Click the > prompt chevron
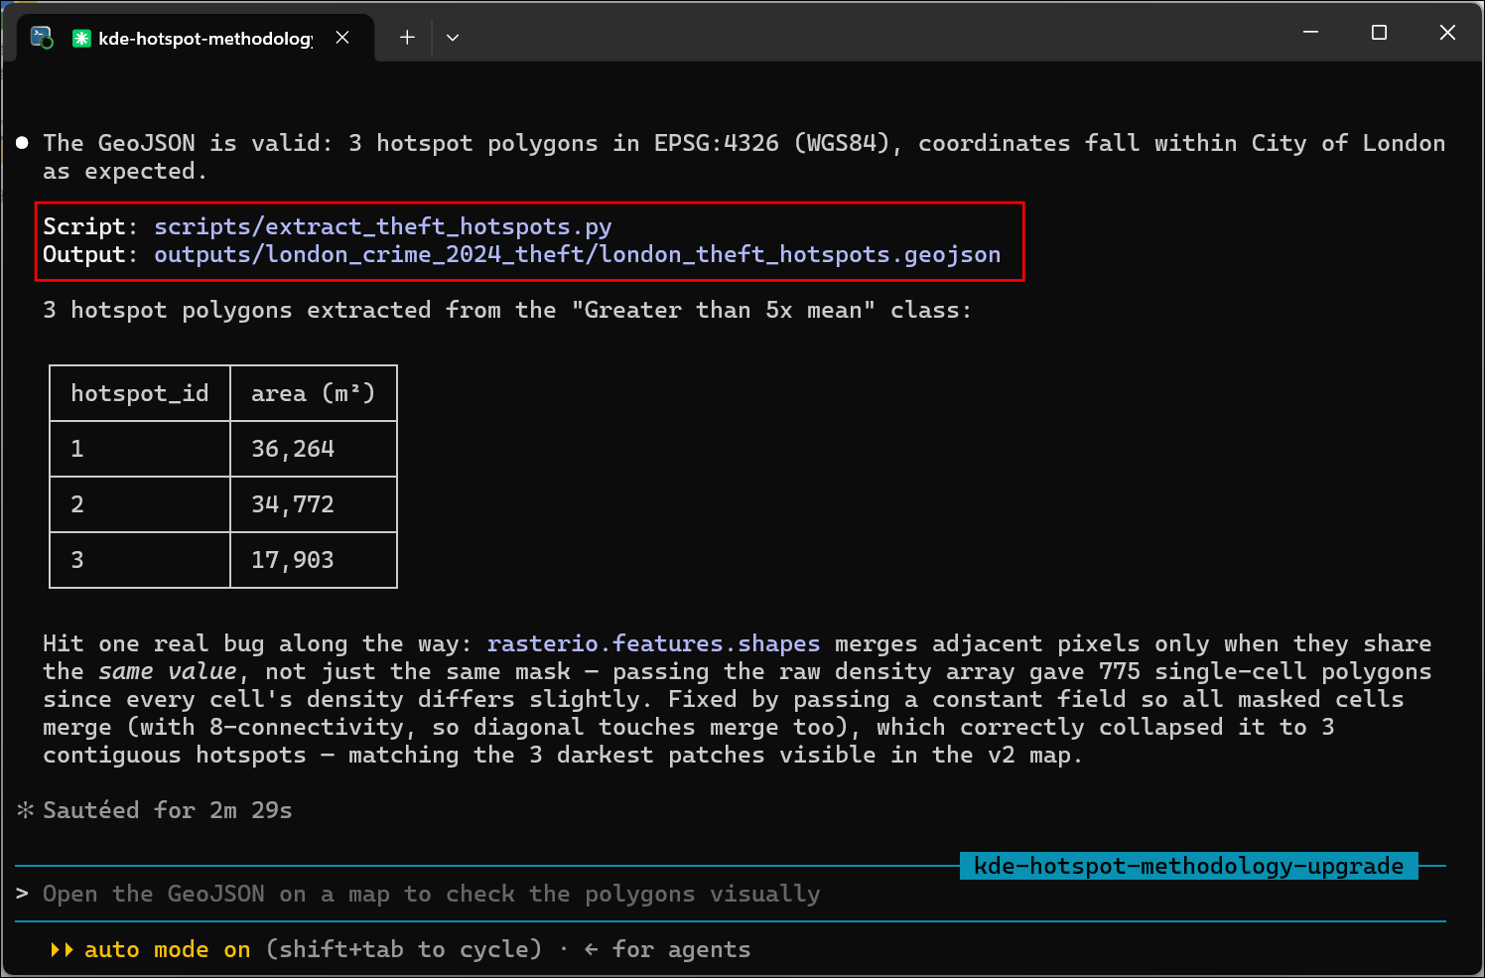Viewport: 1485px width, 978px height. [22, 894]
